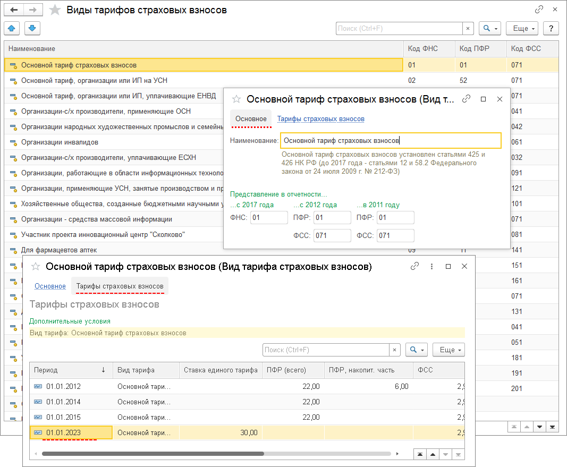Expand the main search magnifier dropdown
This screenshot has height=467, width=567.
coord(489,28)
